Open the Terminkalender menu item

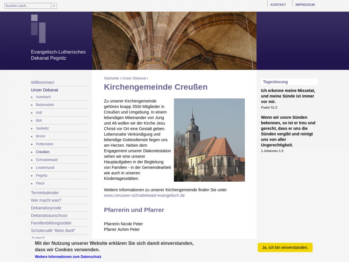[x=45, y=192]
